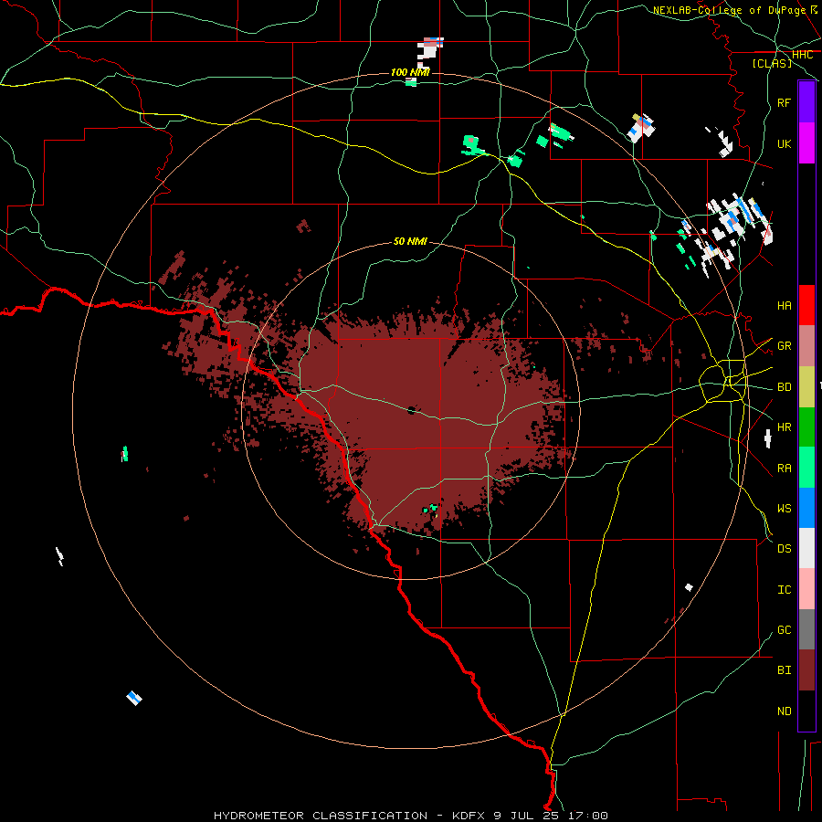The width and height of the screenshot is (822, 822).
Task: Click the white DS legend color swatch
Action: tap(806, 548)
